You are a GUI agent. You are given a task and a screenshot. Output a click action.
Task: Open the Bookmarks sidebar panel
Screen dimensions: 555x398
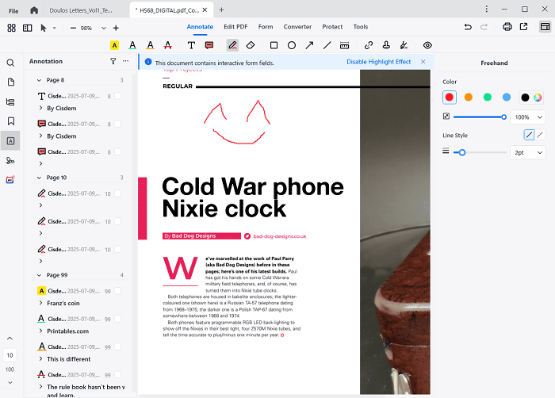tap(11, 121)
